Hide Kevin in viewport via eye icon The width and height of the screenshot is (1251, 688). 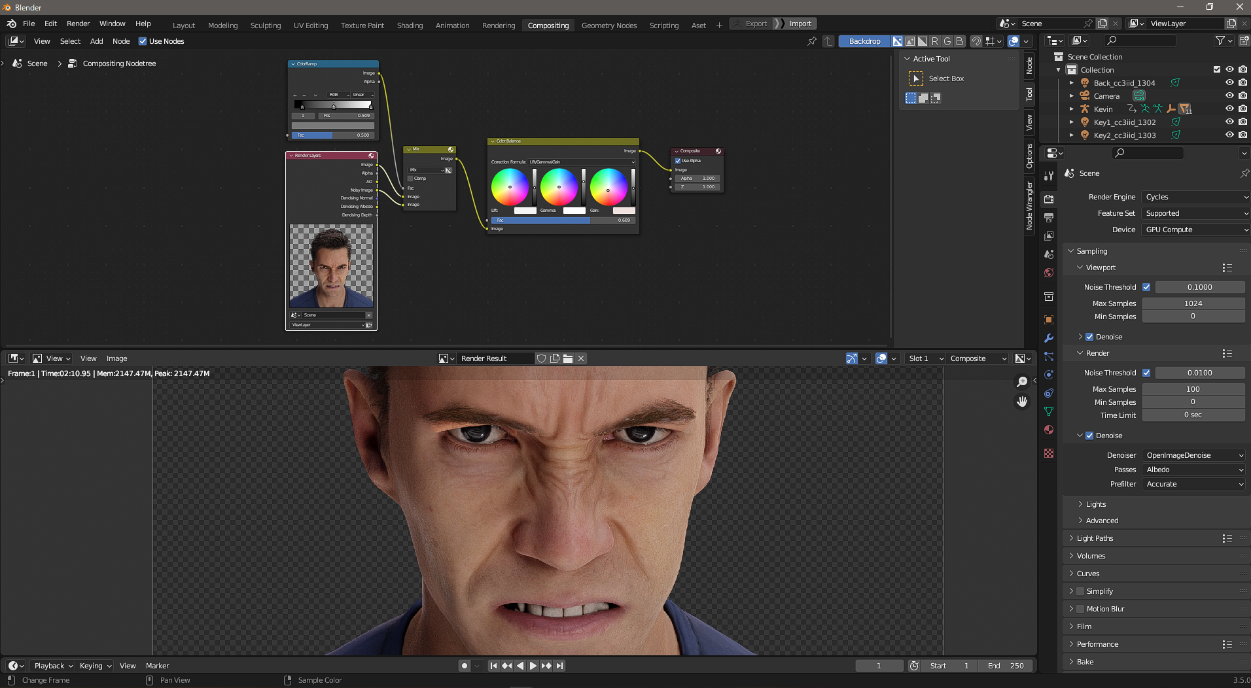[1229, 109]
